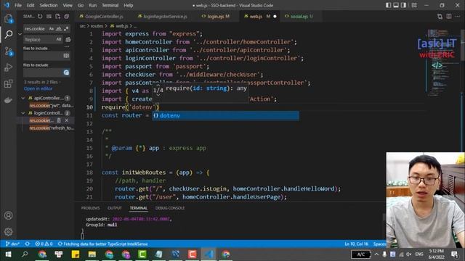Clear the search results
The image size is (465, 261).
point(49,17)
